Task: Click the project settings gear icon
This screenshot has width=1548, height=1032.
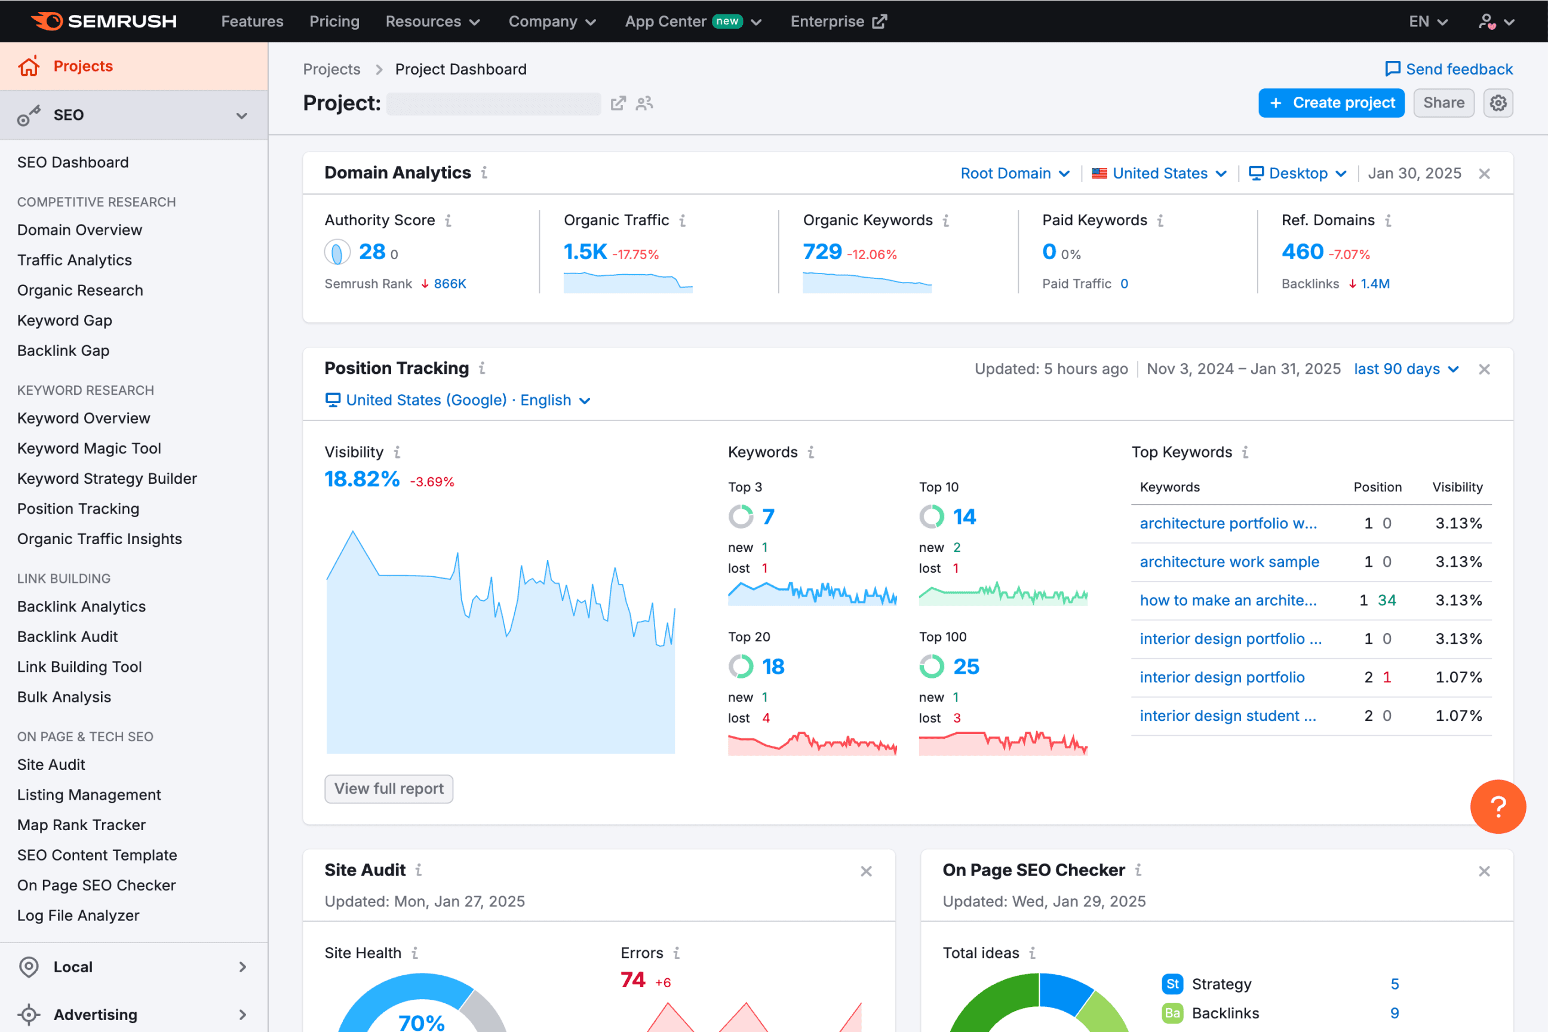Action: (1498, 103)
